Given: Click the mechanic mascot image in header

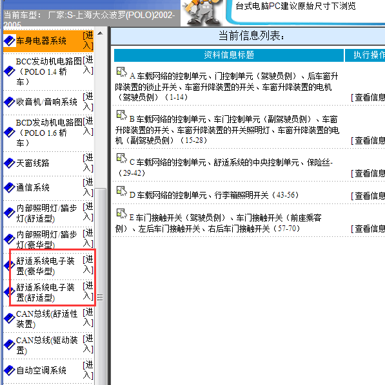Looking at the screenshot, I should click(202, 12).
